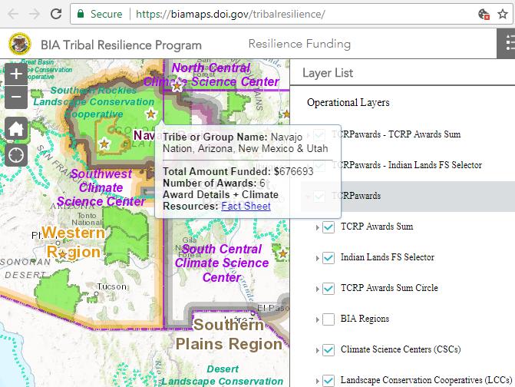Go forward in browser history
The height and width of the screenshot is (387, 515).
[35, 14]
